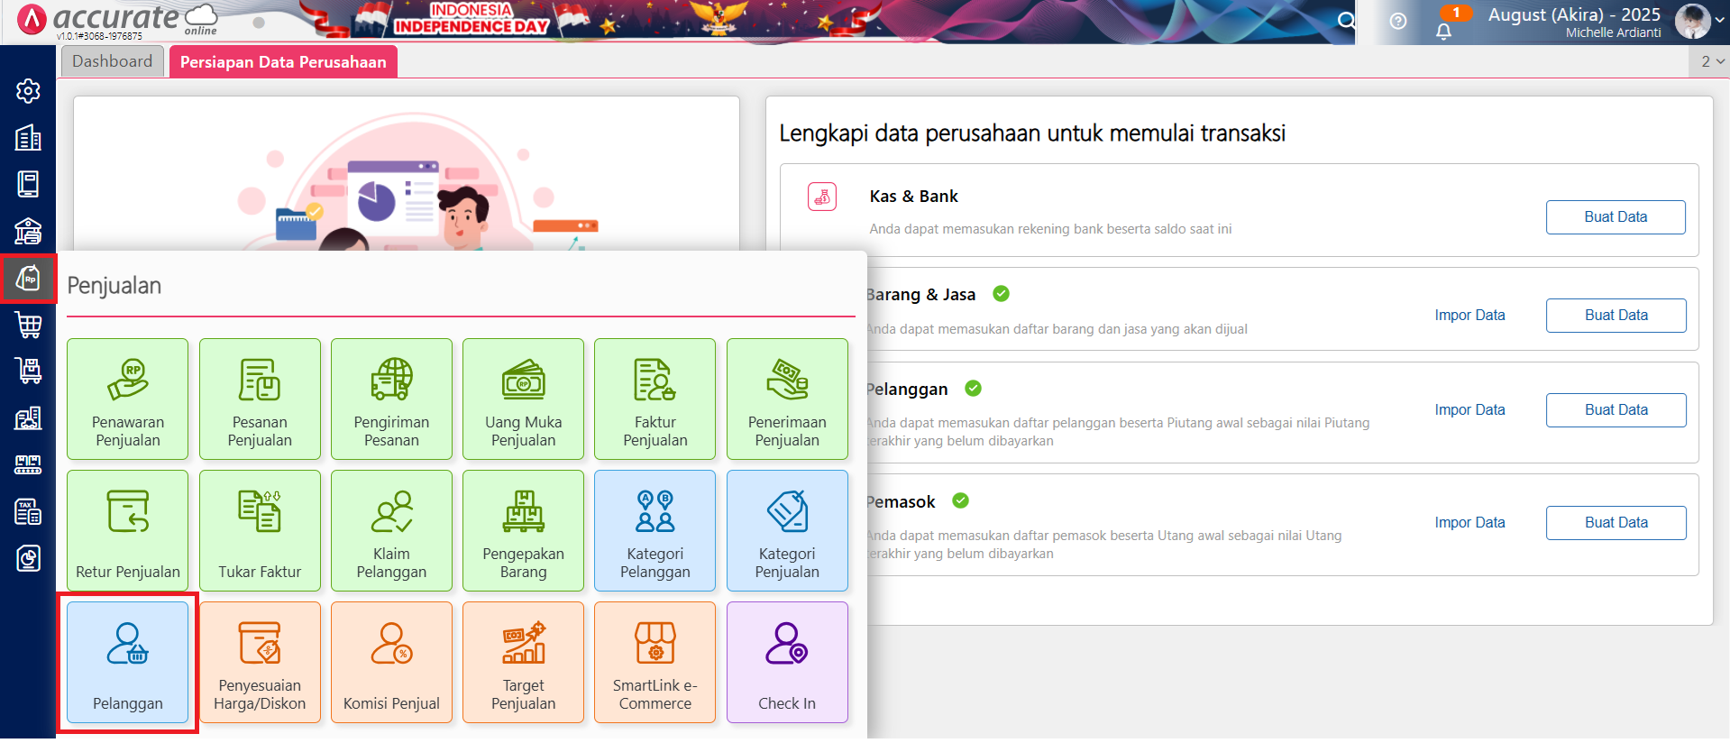Screen dimensions: 1730x743
Task: Open Penawaran Penjualan tile
Action: [x=128, y=399]
